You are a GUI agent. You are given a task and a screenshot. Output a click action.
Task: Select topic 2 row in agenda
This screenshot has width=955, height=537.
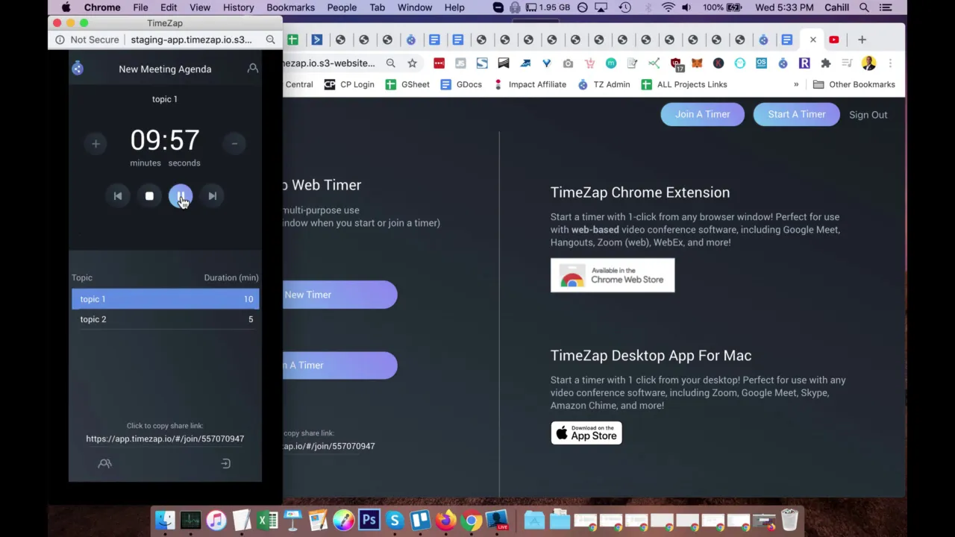click(165, 319)
